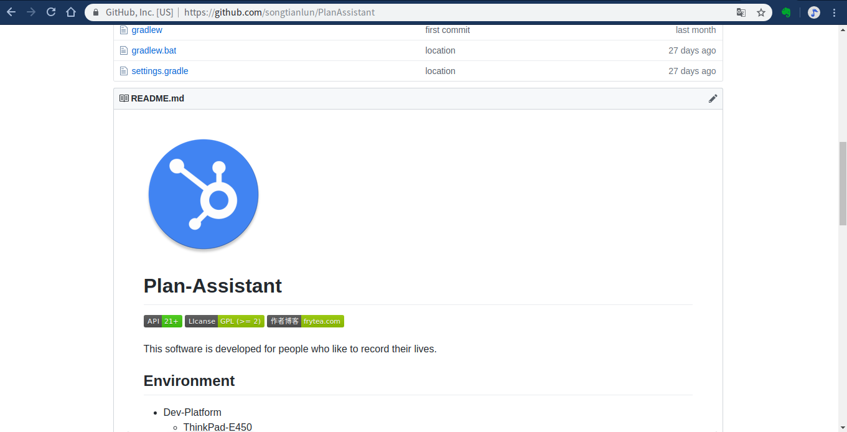Click the page vertical scrollbar thumb
This screenshot has width=847, height=432.
[843, 184]
